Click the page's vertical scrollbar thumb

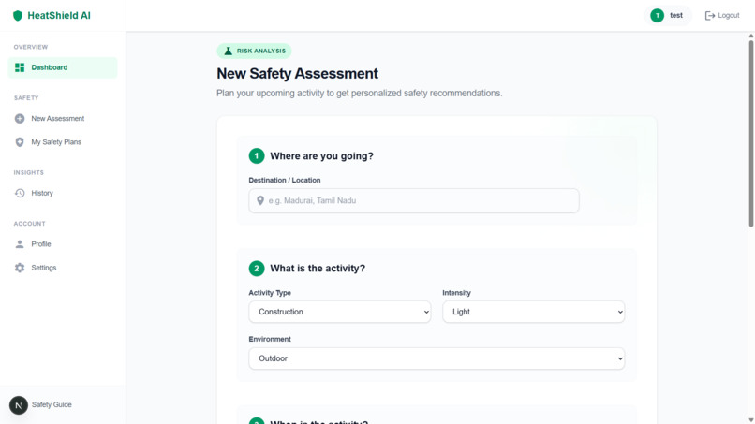coord(750,133)
